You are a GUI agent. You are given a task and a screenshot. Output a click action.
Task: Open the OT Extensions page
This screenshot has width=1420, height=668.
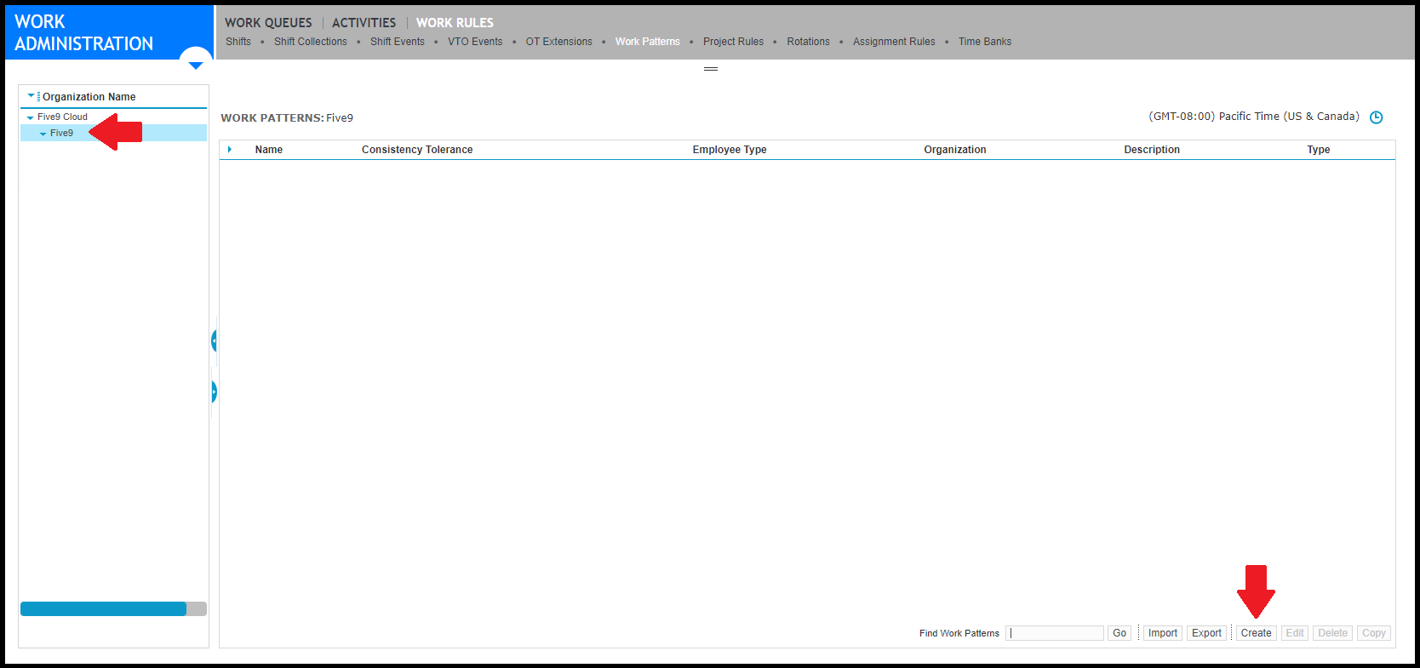559,42
